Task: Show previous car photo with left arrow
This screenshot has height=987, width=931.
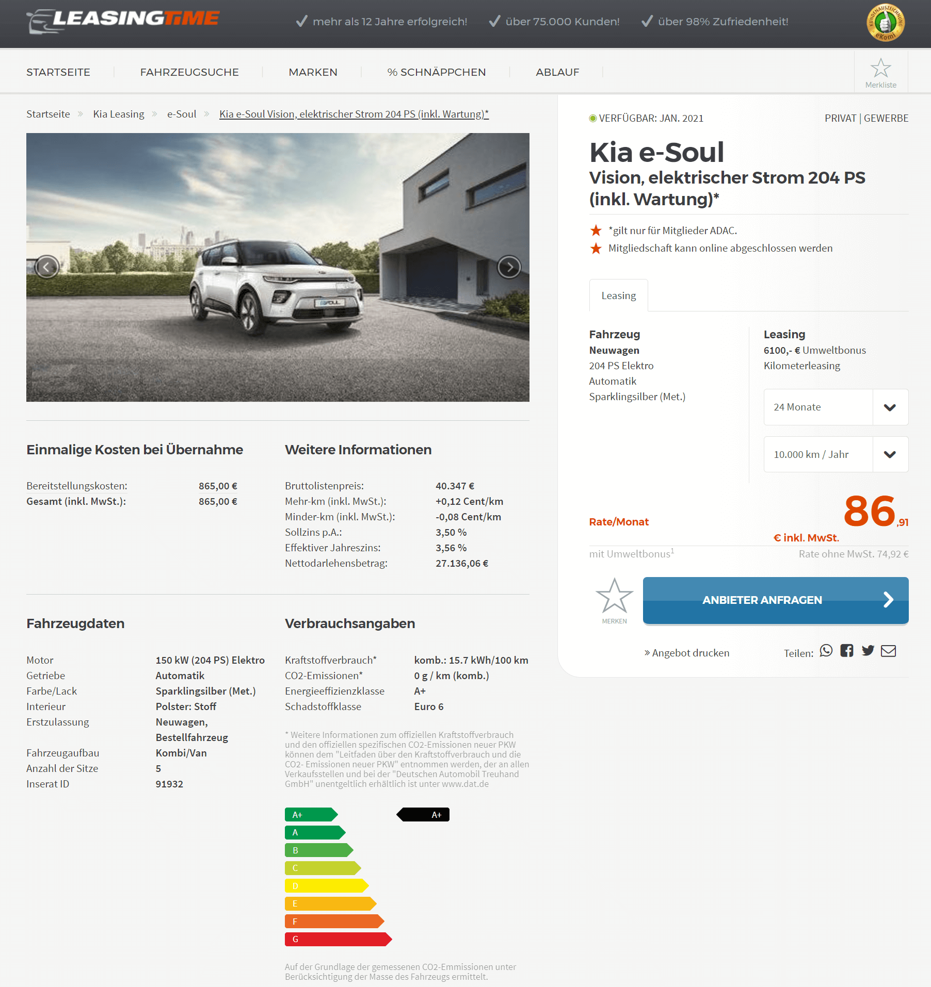Action: pos(47,267)
